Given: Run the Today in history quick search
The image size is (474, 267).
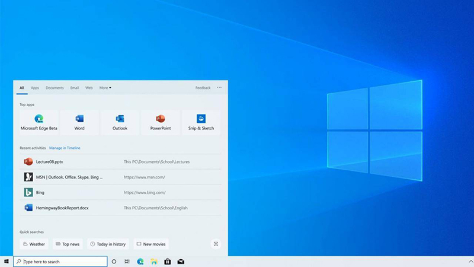Looking at the screenshot, I should tap(108, 244).
